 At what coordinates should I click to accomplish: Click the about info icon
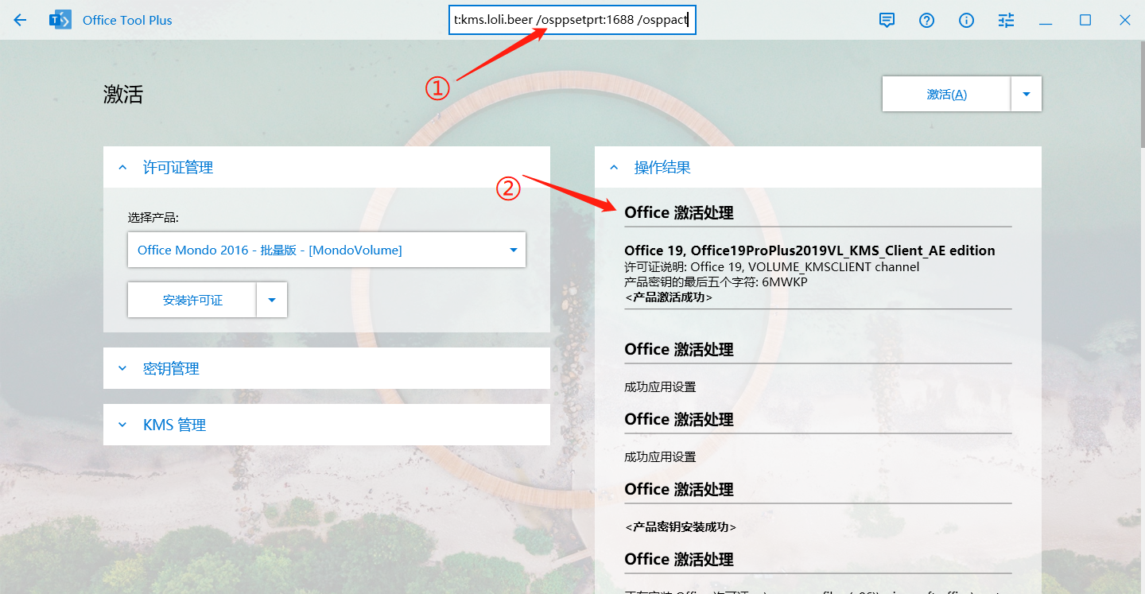(x=966, y=21)
